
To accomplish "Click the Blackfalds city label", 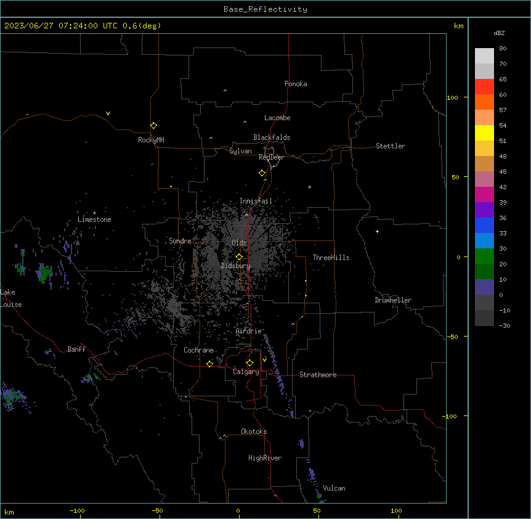I will (x=272, y=137).
